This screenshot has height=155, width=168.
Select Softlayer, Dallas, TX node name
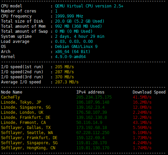[x=26, y=128]
